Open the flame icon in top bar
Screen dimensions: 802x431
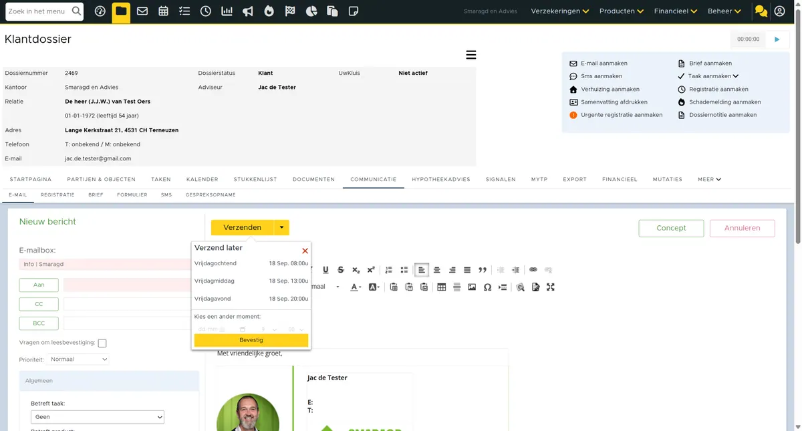pos(269,11)
